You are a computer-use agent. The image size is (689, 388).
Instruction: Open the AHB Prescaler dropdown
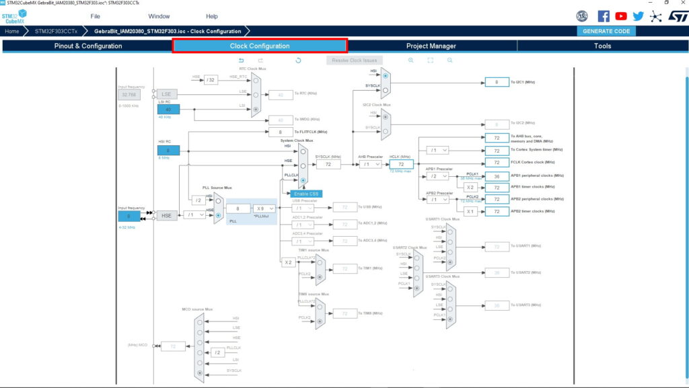click(x=370, y=164)
